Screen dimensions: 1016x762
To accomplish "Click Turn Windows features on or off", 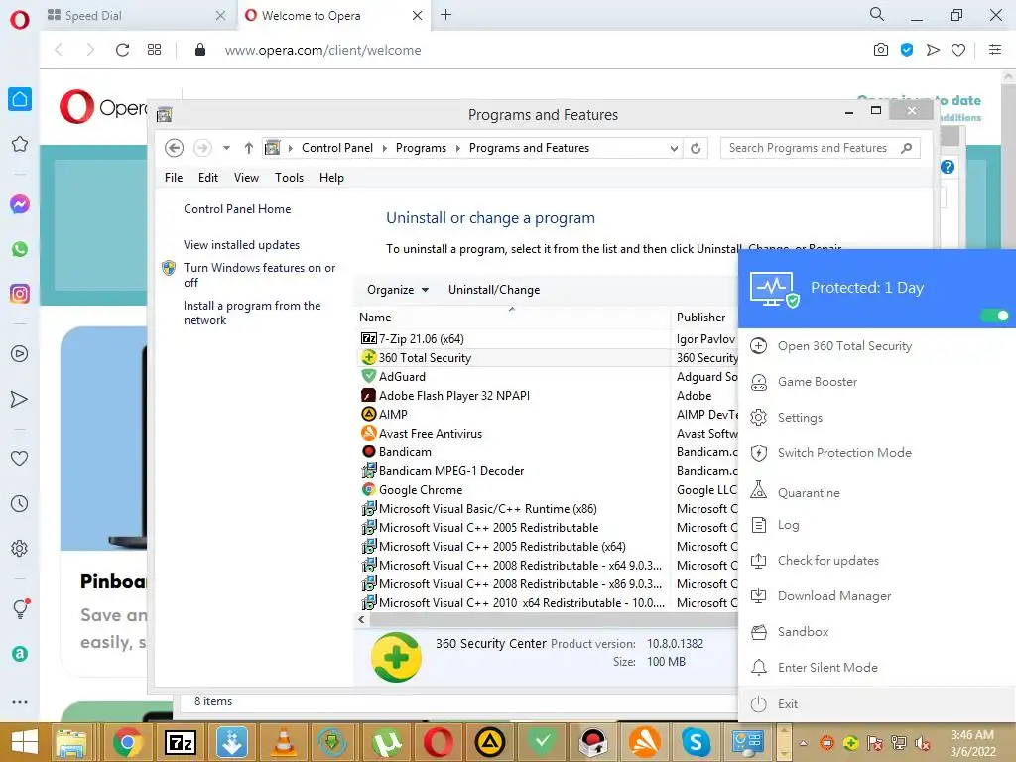I will click(259, 275).
